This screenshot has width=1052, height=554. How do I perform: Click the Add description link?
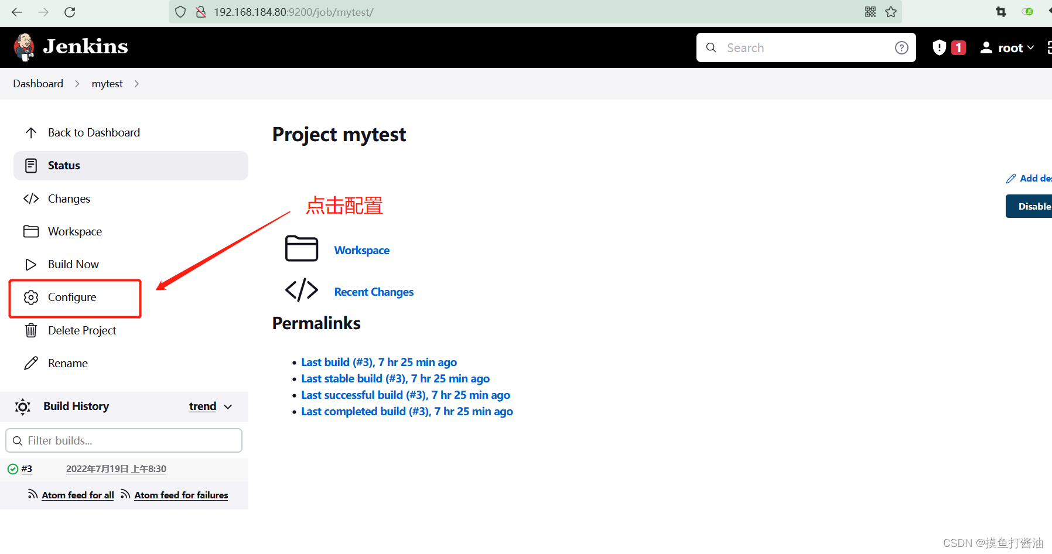pyautogui.click(x=1029, y=179)
